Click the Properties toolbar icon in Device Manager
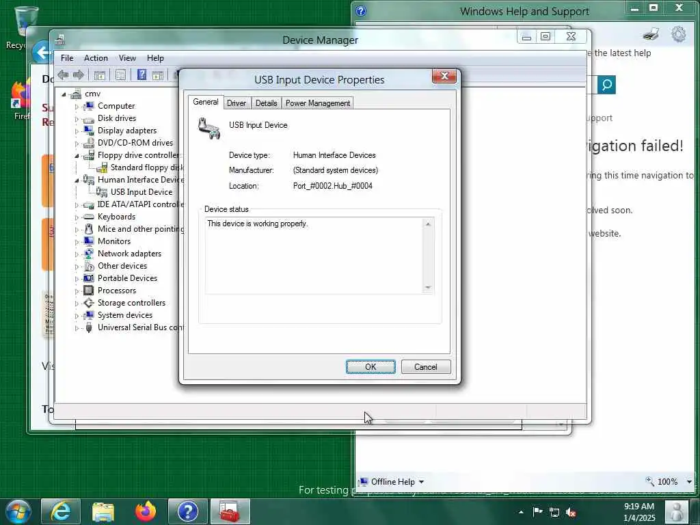700x525 pixels. pos(120,75)
